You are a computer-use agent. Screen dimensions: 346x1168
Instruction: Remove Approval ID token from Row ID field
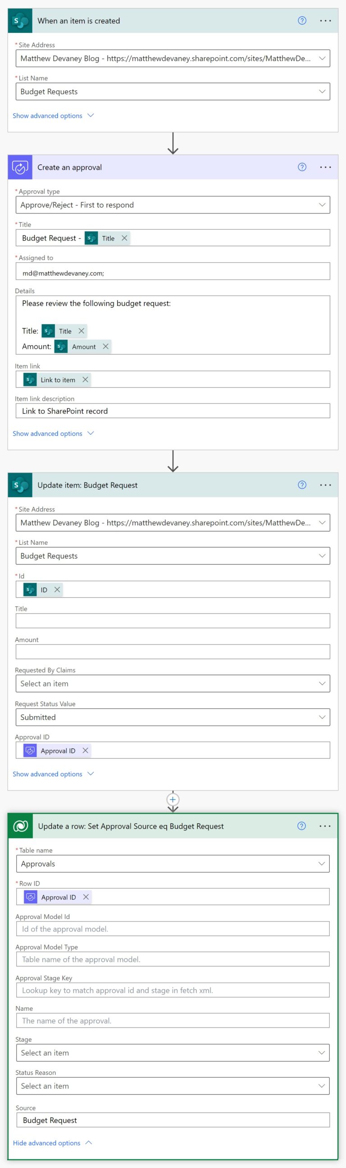tap(86, 897)
